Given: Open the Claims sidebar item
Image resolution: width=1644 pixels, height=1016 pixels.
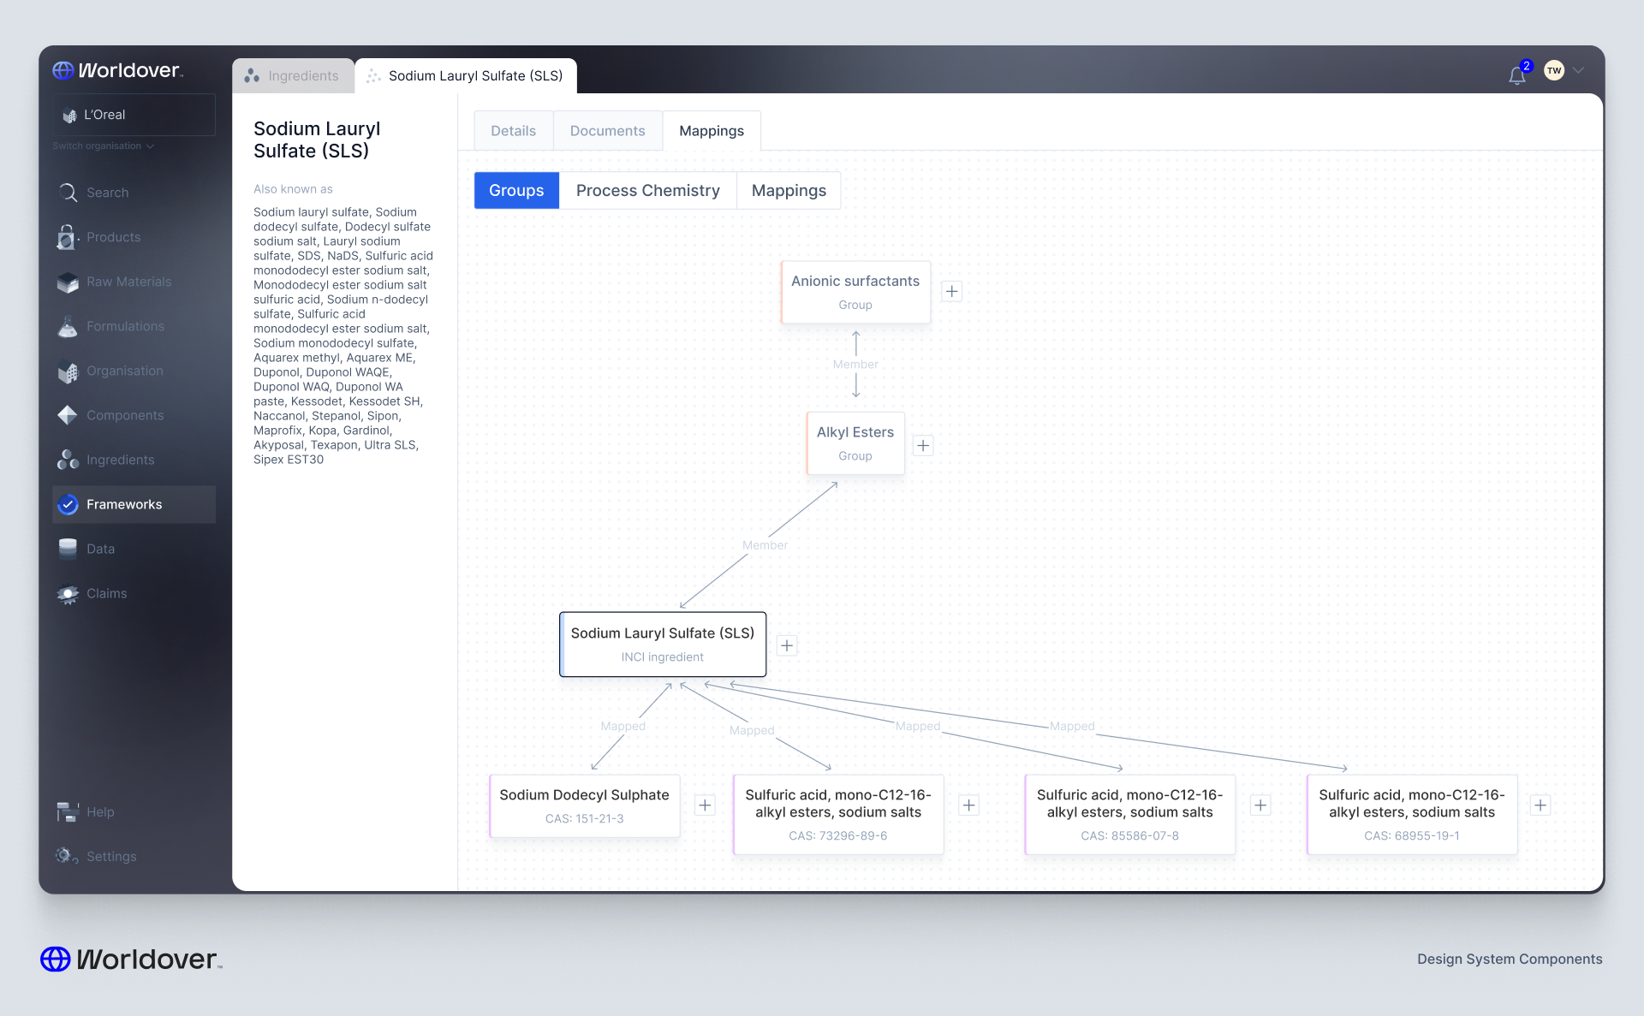Looking at the screenshot, I should pyautogui.click(x=106, y=593).
